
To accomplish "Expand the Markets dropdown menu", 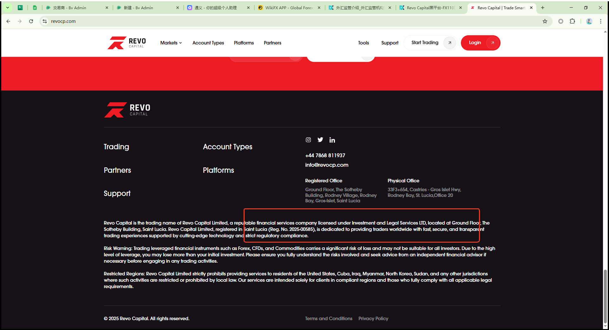I will point(171,43).
